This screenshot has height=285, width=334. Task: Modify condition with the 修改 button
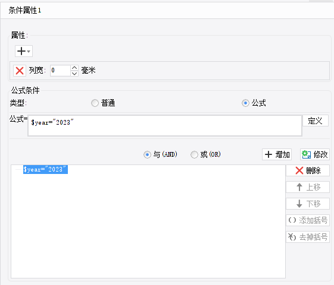pyautogui.click(x=315, y=154)
